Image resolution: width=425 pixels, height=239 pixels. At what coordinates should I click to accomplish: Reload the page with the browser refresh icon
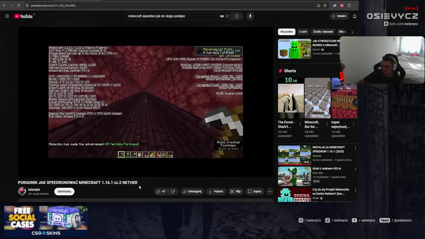pos(18,5)
